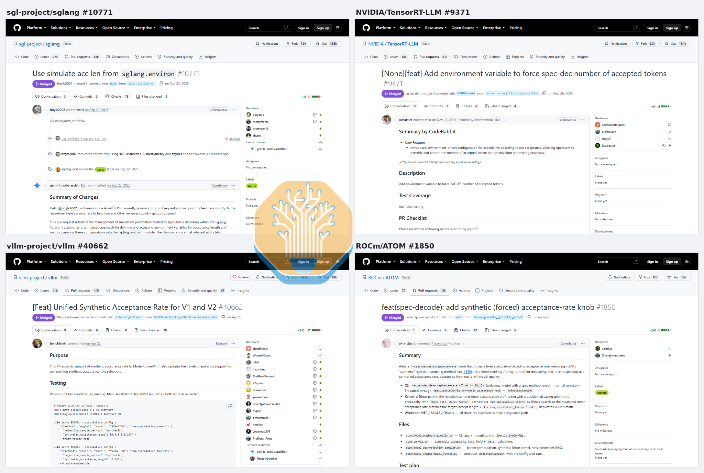Image resolution: width=704 pixels, height=473 pixels.
Task: Open the three-dot menu on whx-sjtu's comment
Action: point(583,344)
